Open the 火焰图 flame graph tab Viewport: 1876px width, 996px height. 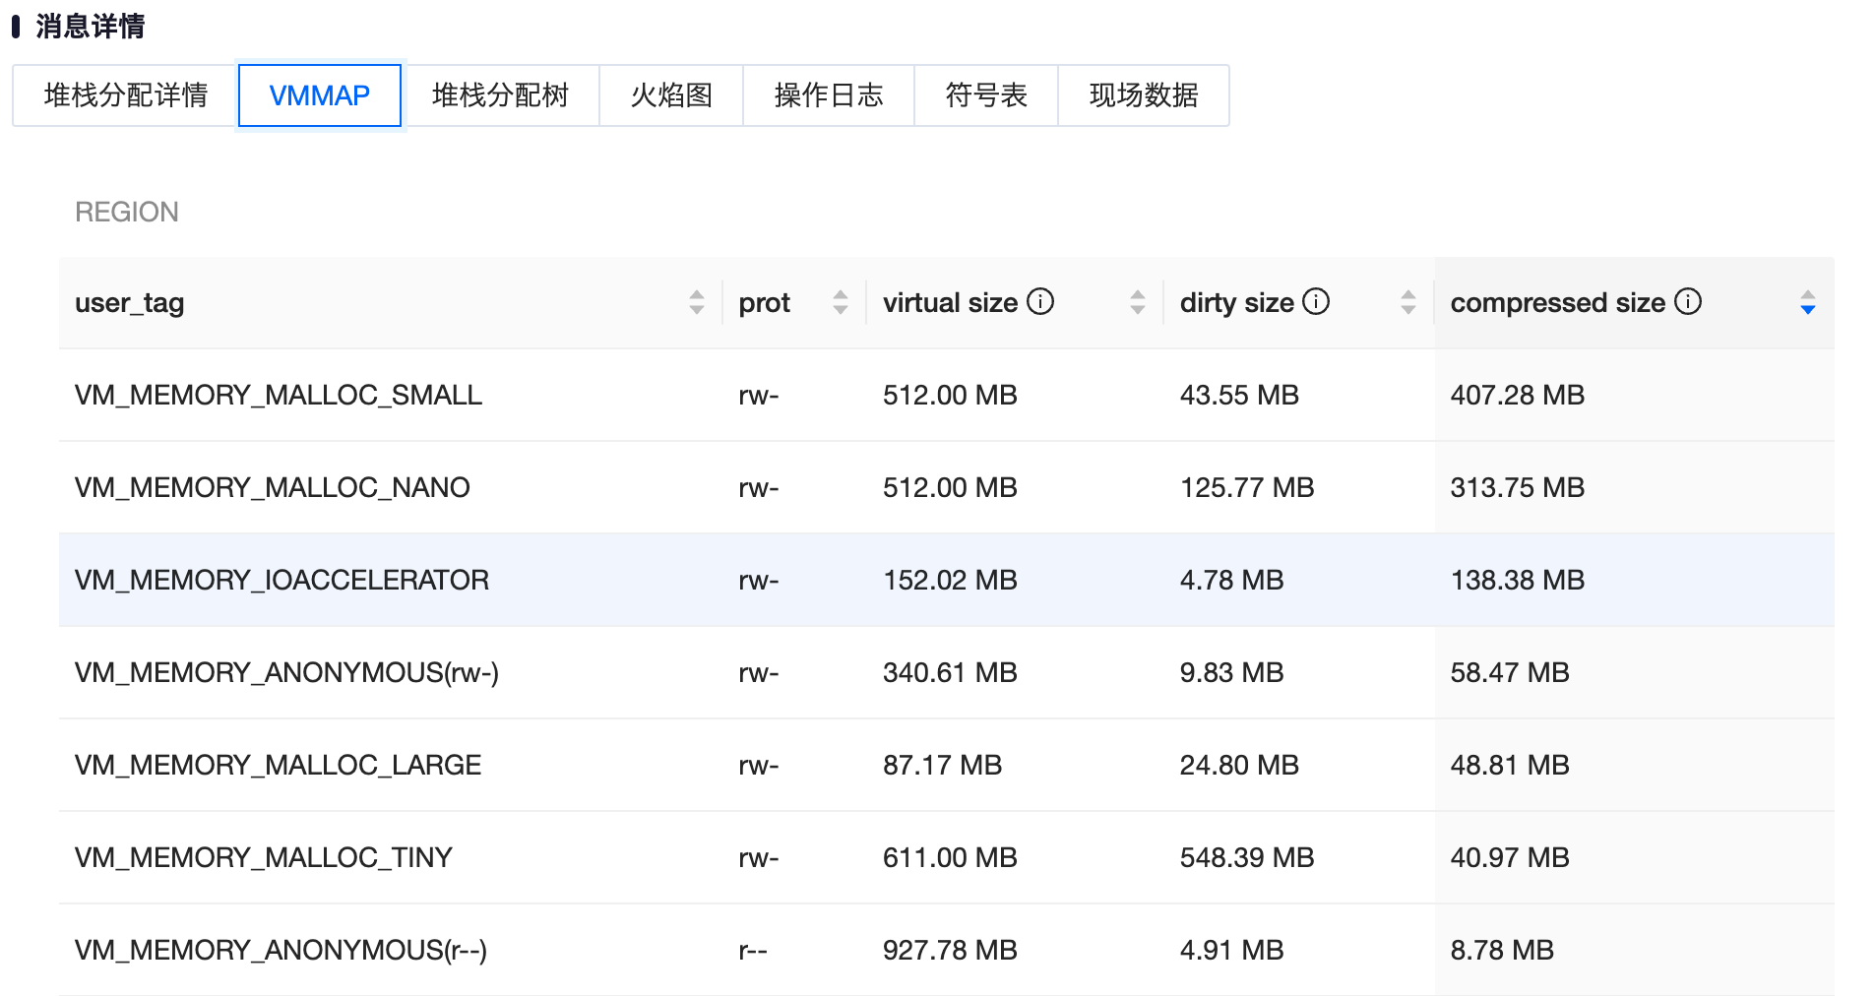670,95
